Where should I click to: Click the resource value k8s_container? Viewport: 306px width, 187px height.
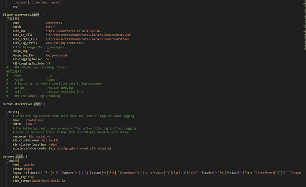[40, 136]
